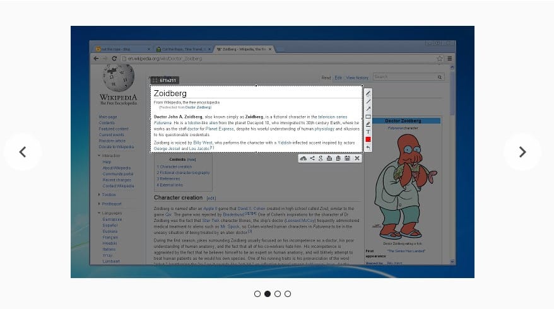Select the first carousel dot
554x309 pixels.
pos(257,294)
